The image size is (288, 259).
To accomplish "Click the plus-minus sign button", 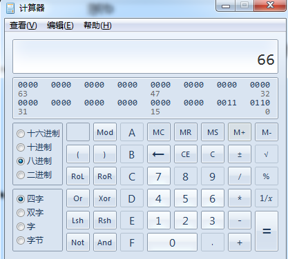I will click(240, 154).
